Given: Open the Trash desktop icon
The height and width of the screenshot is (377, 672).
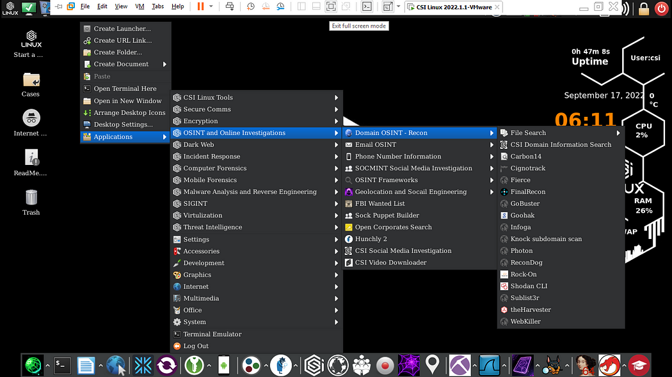Looking at the screenshot, I should (x=31, y=203).
